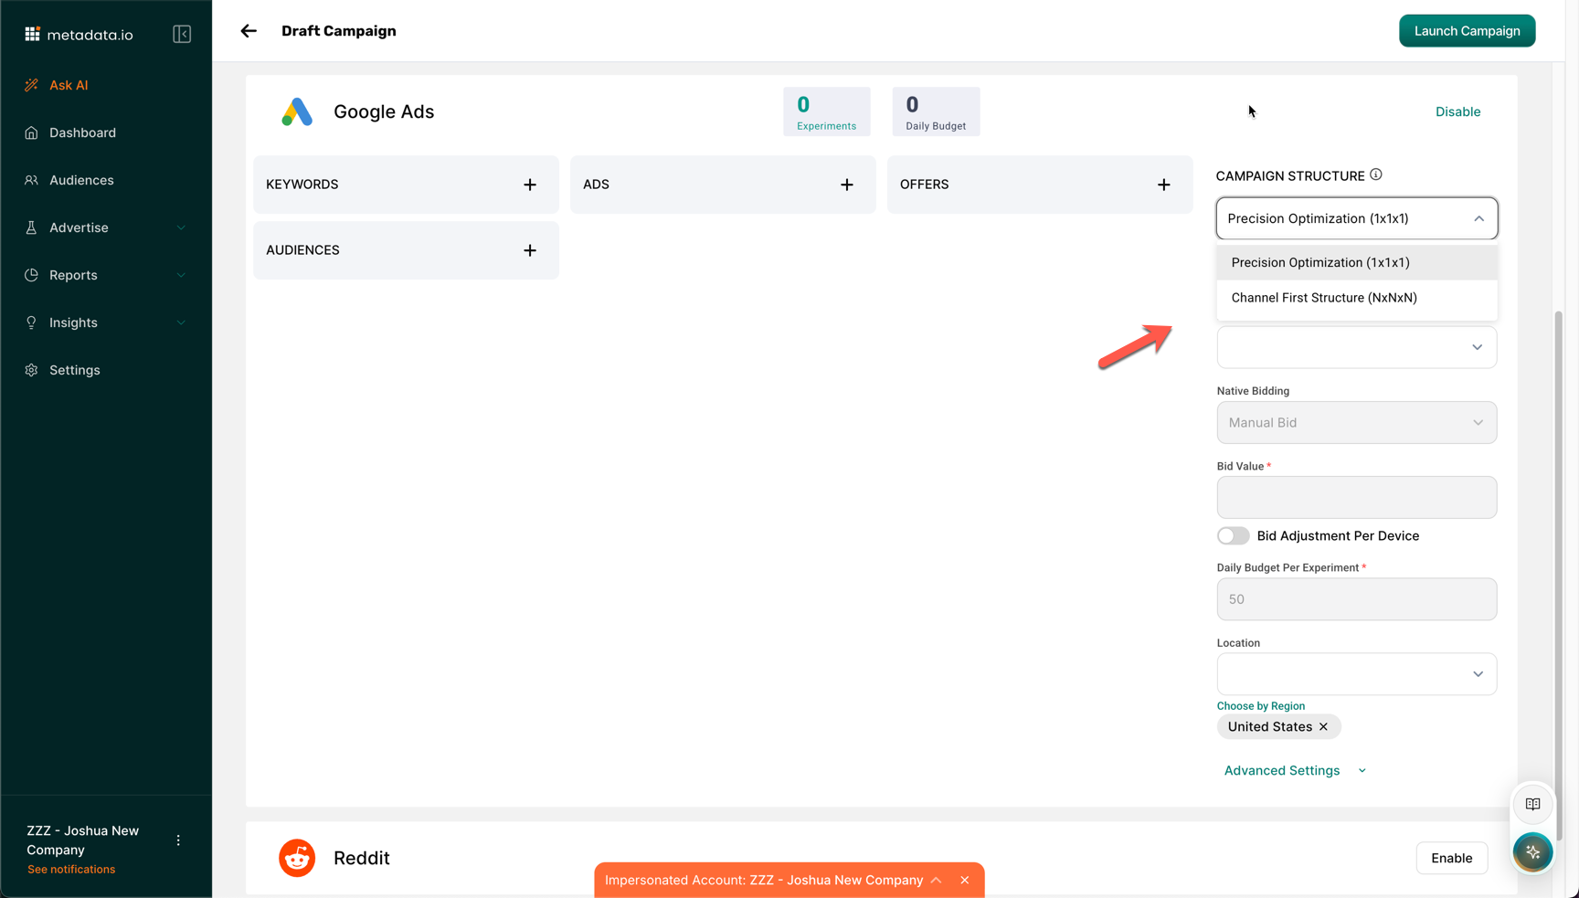
Task: Close the Impersonated Account banner
Action: [x=964, y=880]
